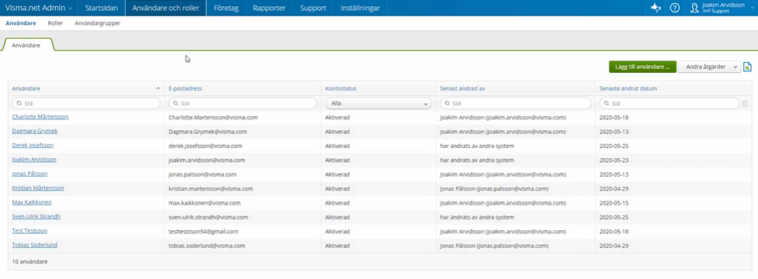Open the help question mark icon

(x=675, y=8)
